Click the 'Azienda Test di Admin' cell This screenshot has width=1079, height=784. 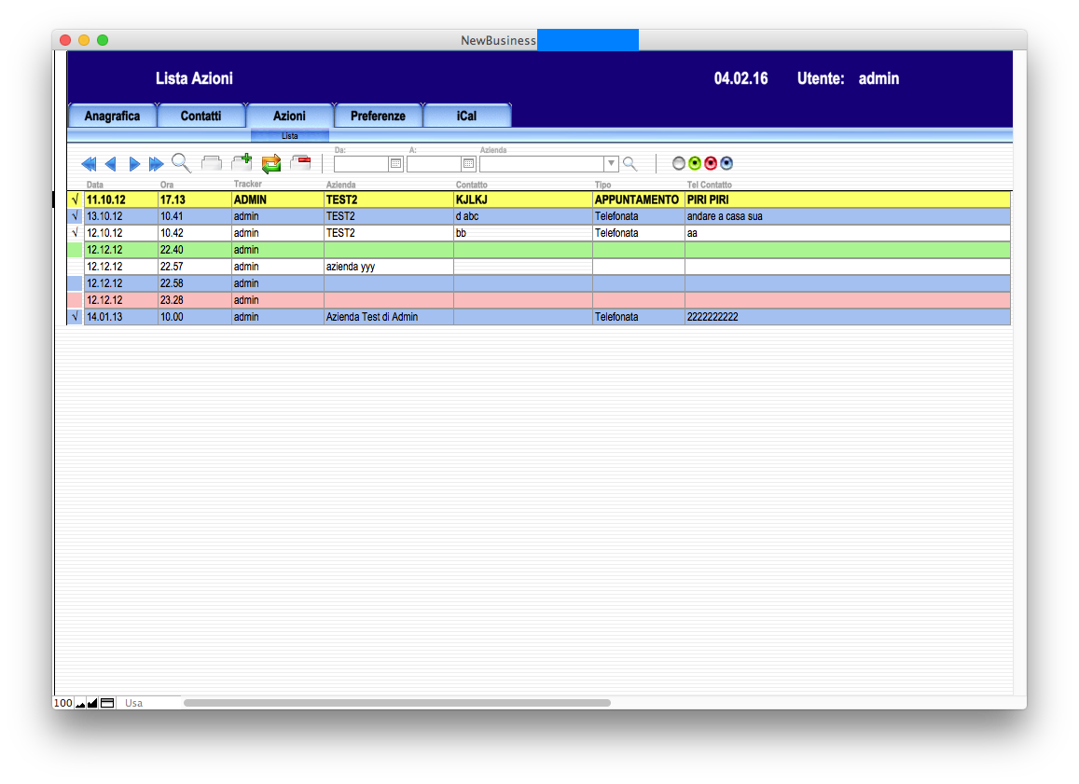point(388,317)
